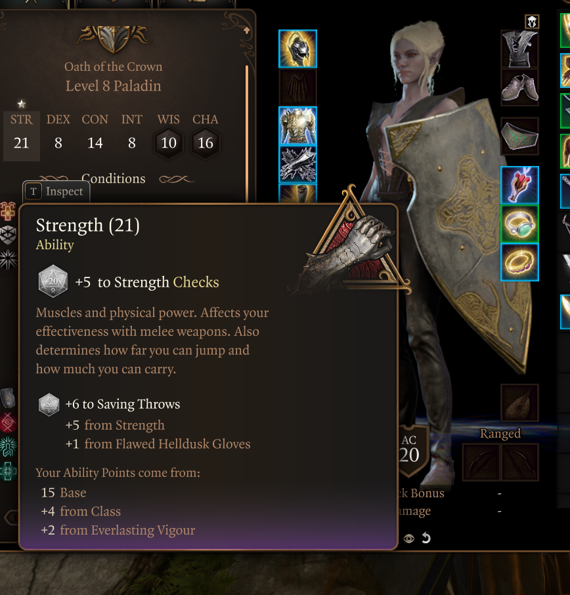This screenshot has height=595, width=570.
Task: Click the camp clothing shirt slot
Action: pos(519,49)
